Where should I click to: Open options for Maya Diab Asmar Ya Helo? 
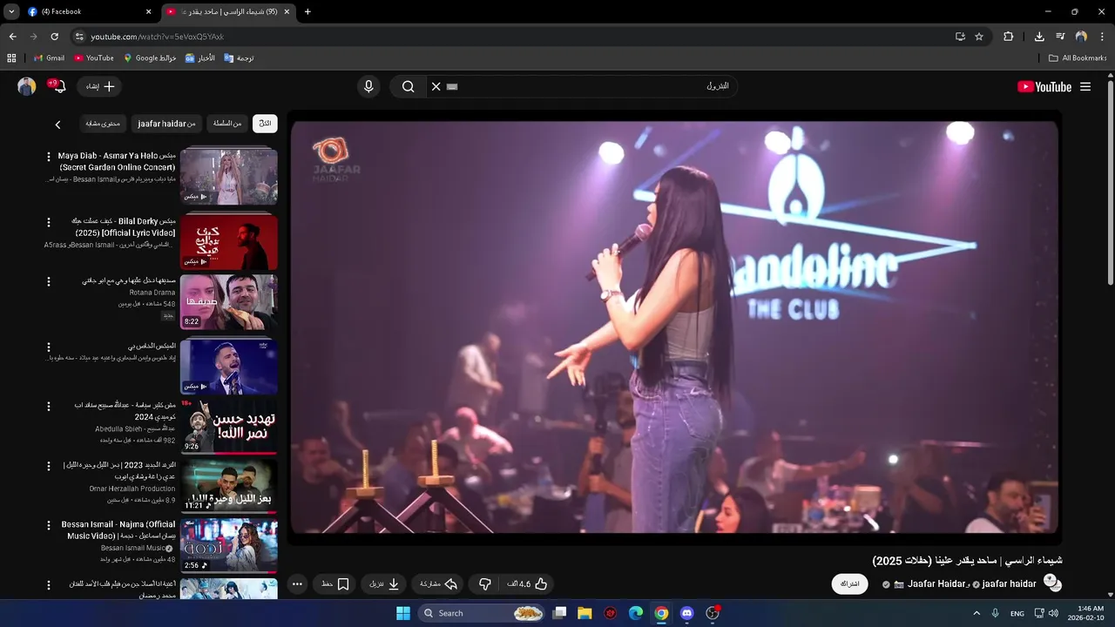(x=49, y=157)
